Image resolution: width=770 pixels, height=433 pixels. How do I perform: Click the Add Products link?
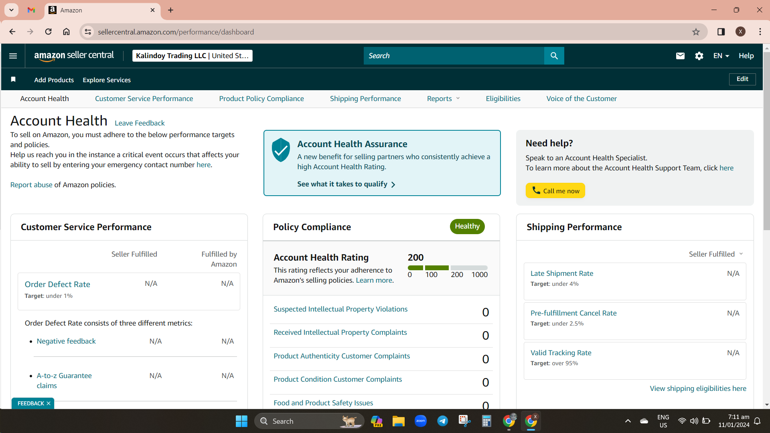tap(54, 80)
